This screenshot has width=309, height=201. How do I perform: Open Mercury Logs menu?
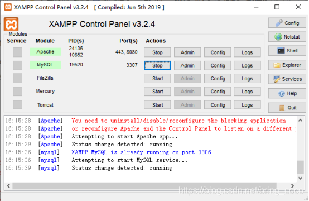(x=247, y=92)
